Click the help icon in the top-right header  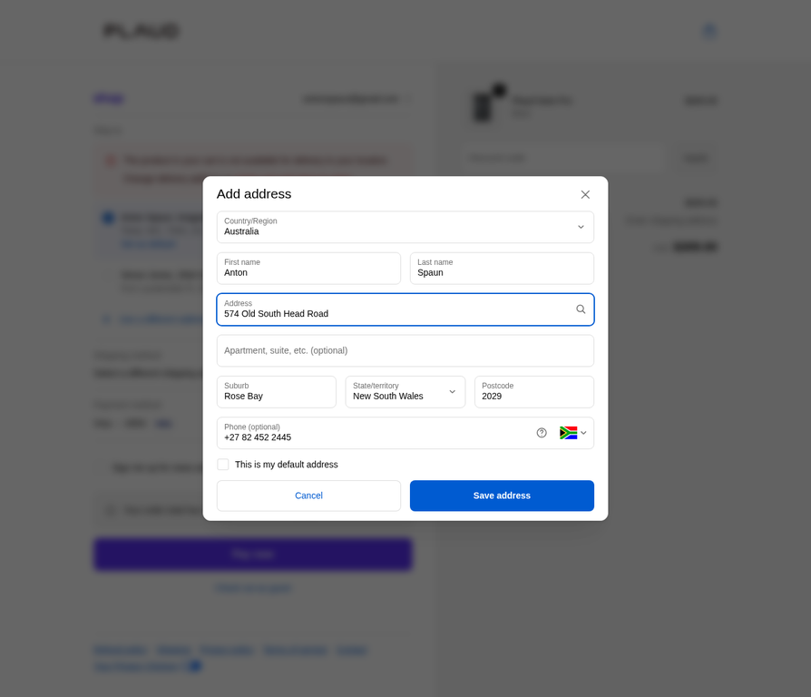point(708,30)
